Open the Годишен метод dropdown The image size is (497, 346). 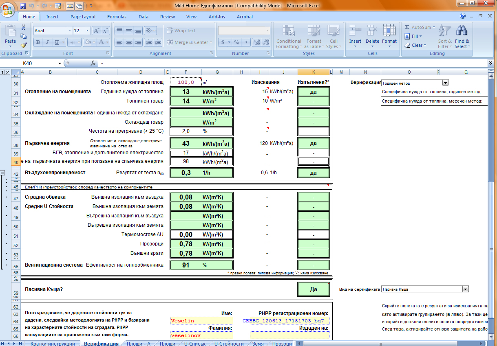pos(445,83)
